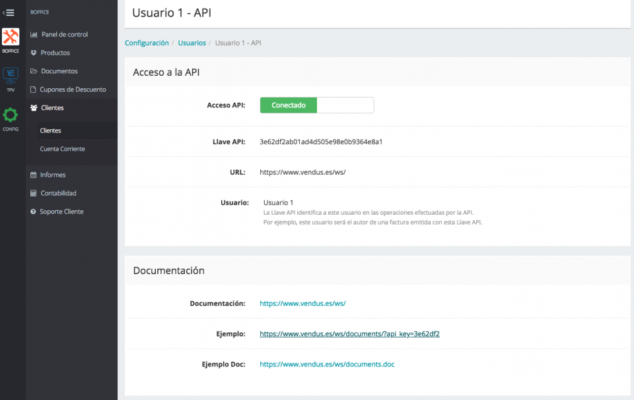The image size is (634, 400).
Task: Open the Usuarios breadcrumb link
Action: pyautogui.click(x=192, y=42)
